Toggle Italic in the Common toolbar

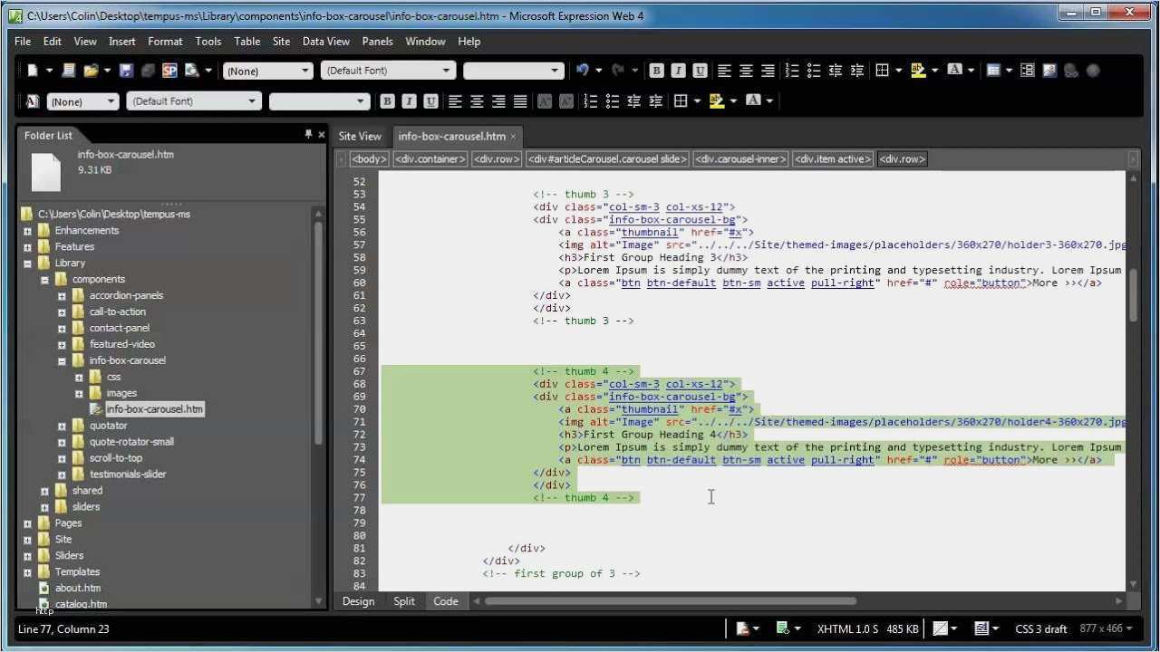pos(678,71)
